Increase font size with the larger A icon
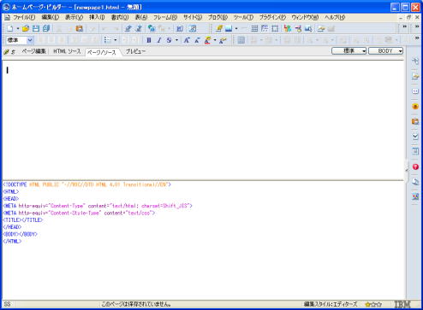 [187, 40]
